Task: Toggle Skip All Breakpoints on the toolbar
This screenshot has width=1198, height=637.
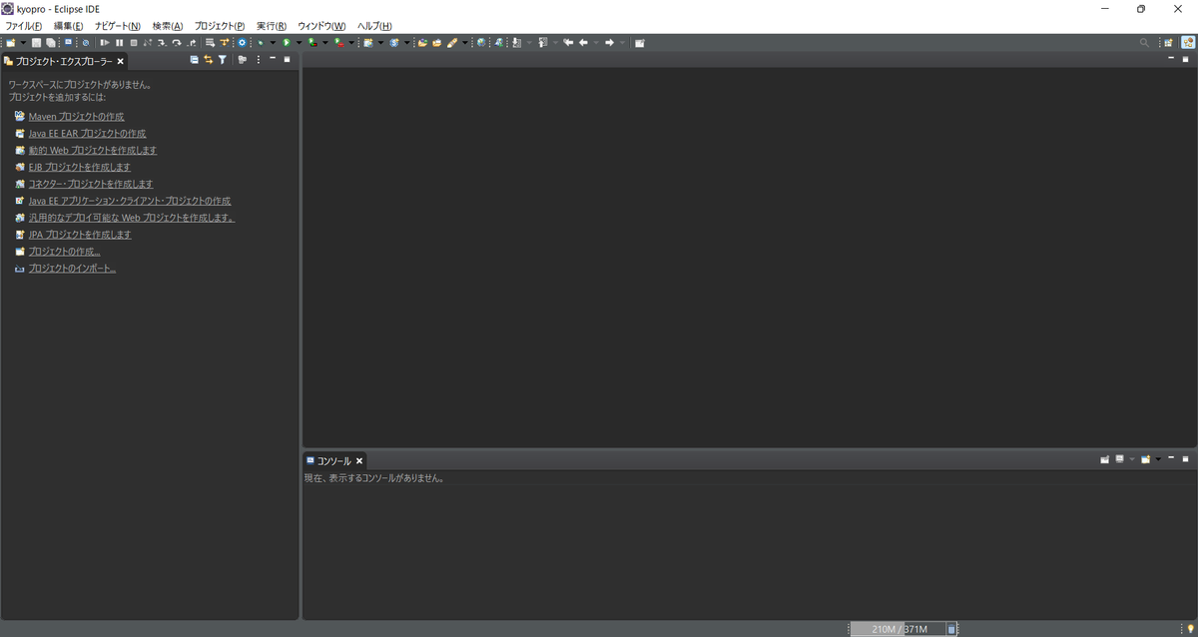Action: 85,42
